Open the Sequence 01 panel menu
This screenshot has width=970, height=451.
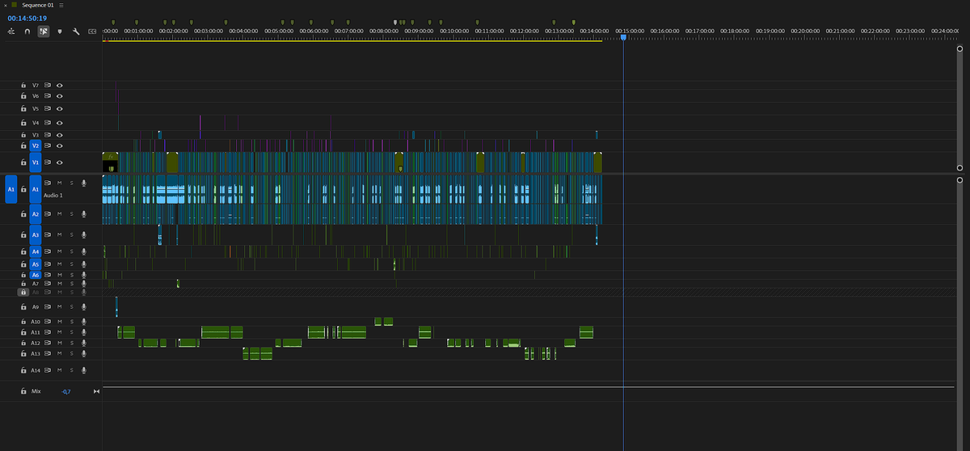coord(62,5)
